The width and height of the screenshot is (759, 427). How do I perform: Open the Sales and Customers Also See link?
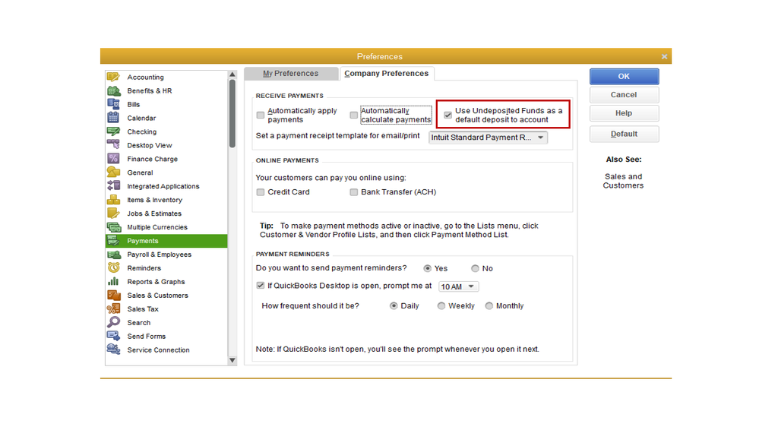[x=623, y=181]
